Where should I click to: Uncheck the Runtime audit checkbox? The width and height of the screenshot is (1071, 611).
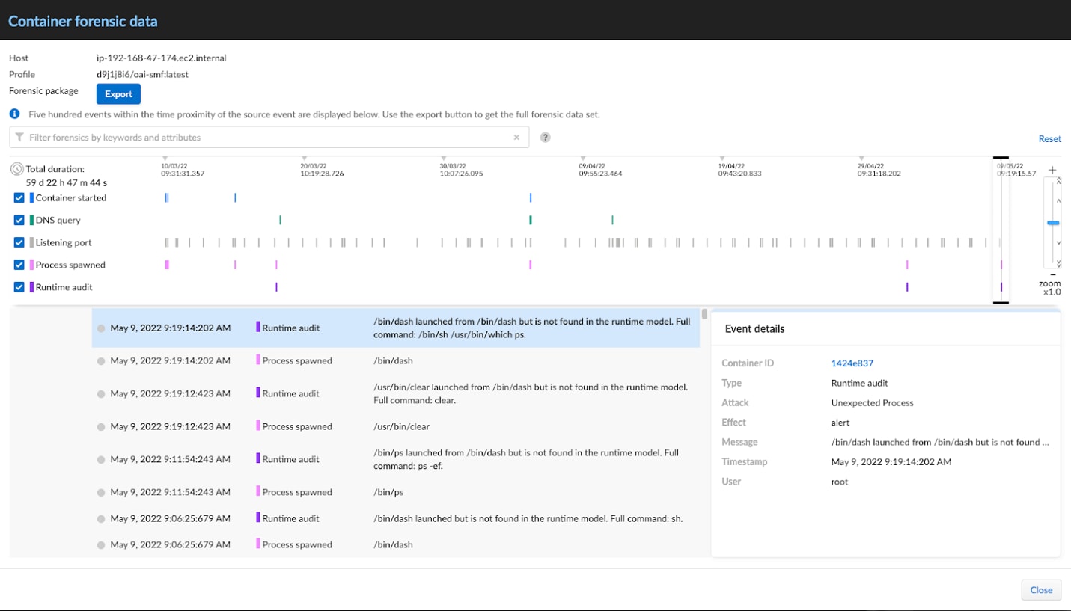point(19,287)
